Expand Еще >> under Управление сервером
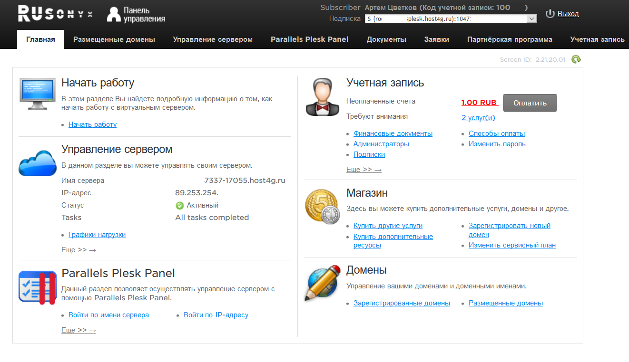The image size is (629, 362). point(79,250)
